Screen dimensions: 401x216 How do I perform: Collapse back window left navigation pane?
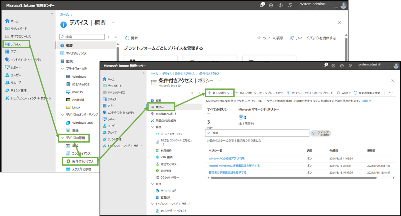pyautogui.click(x=52, y=14)
